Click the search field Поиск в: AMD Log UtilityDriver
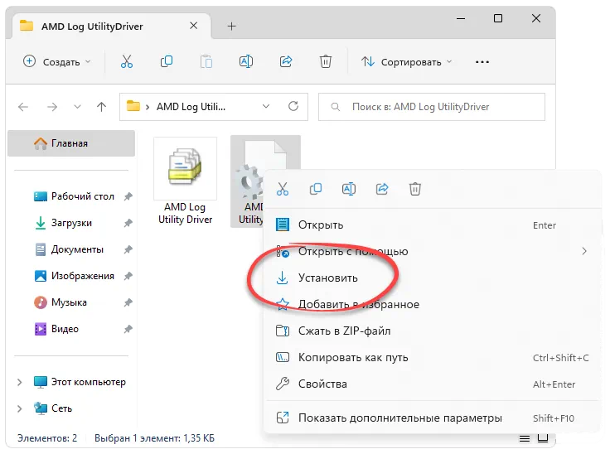This screenshot has height=454, width=610. (432, 107)
